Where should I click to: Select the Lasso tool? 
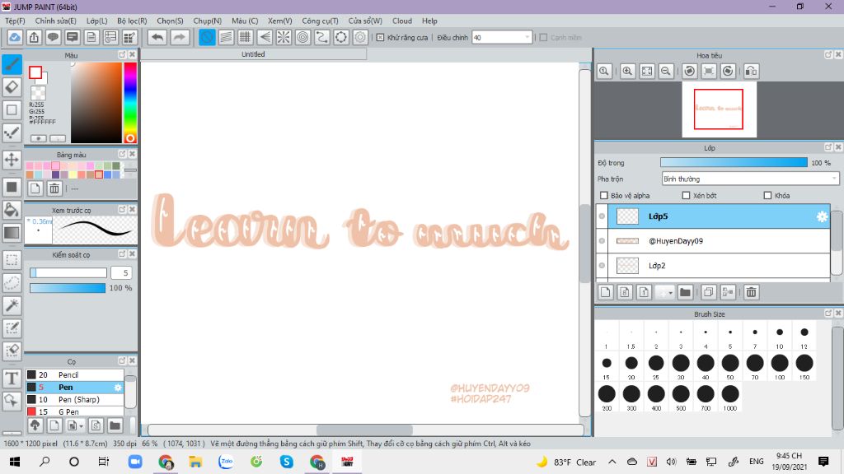point(12,283)
